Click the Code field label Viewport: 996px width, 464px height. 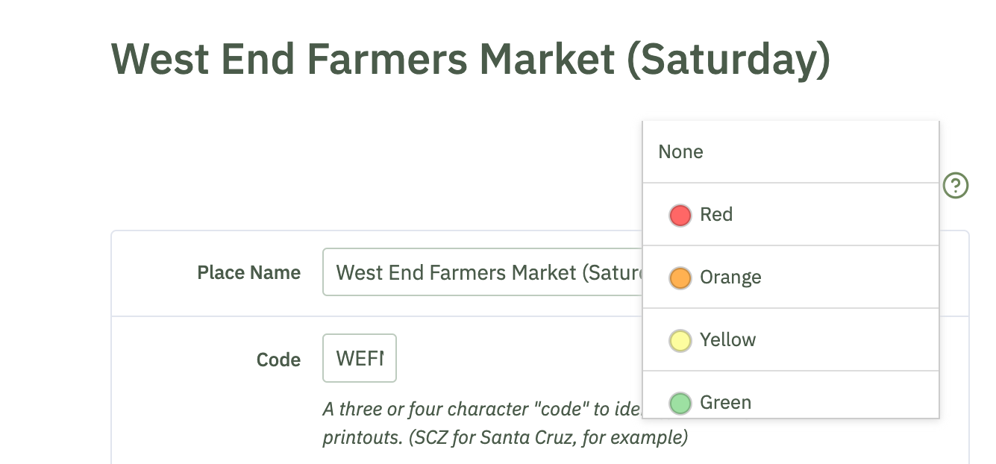[278, 360]
